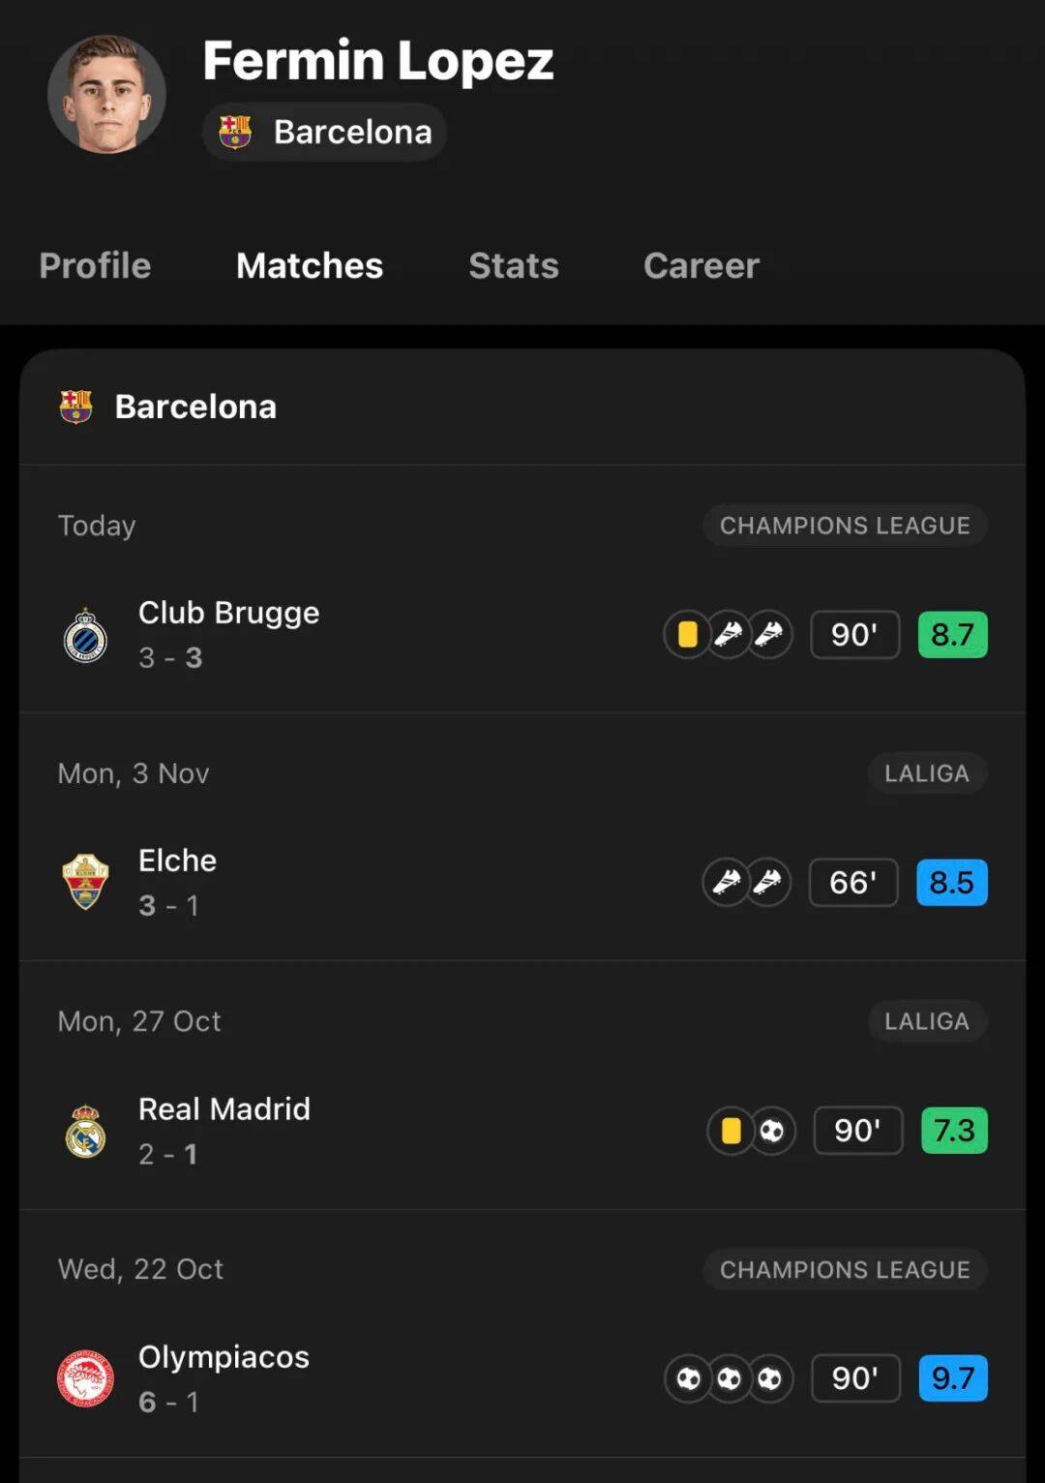The width and height of the screenshot is (1045, 1483).
Task: Tap the Champions League label above Club Brugge
Action: click(x=844, y=526)
